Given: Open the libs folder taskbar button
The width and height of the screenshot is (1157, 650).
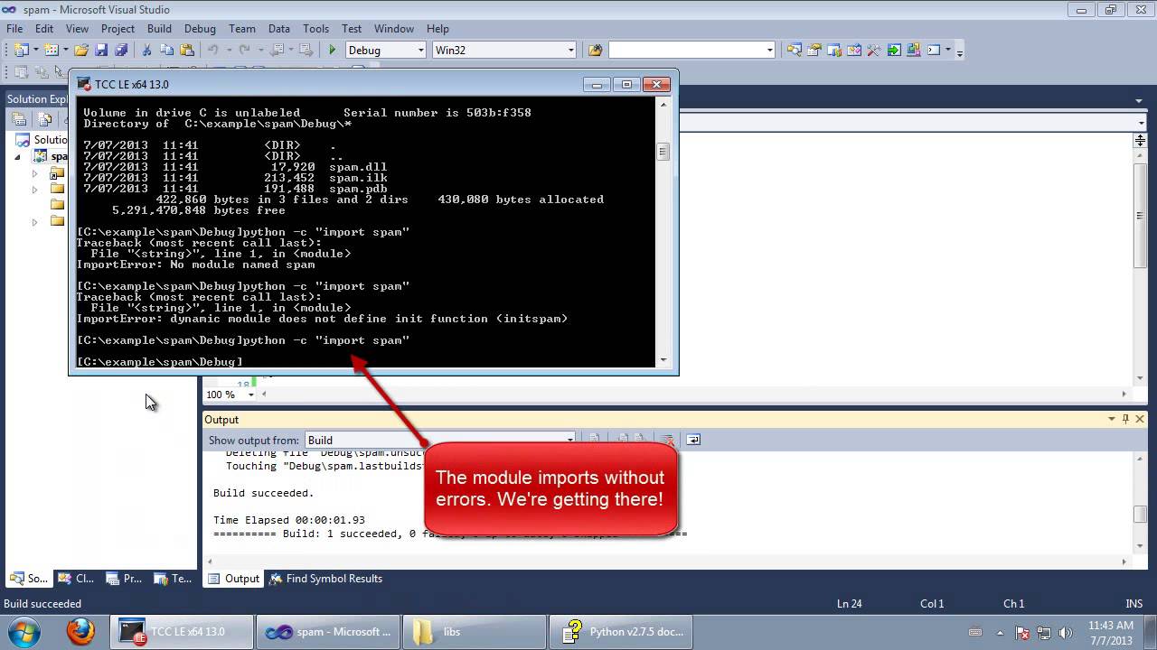Looking at the screenshot, I should click(x=475, y=632).
